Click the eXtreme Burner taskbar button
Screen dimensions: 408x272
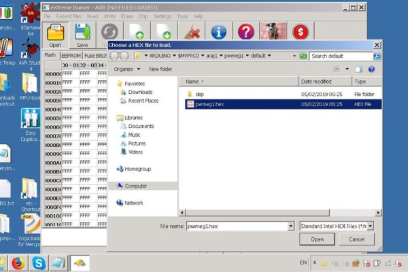click(x=80, y=263)
